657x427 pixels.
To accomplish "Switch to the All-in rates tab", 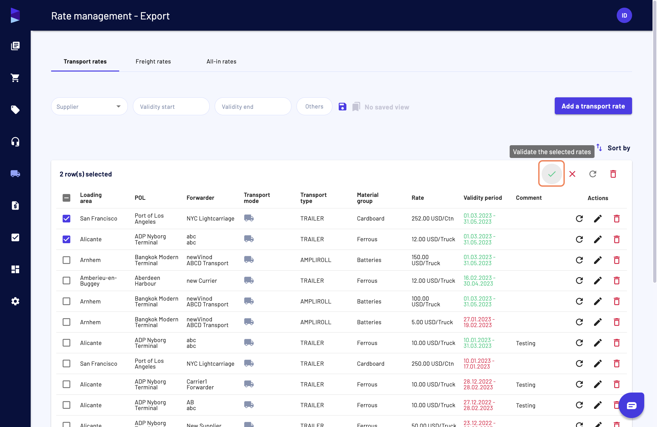I will pyautogui.click(x=221, y=62).
